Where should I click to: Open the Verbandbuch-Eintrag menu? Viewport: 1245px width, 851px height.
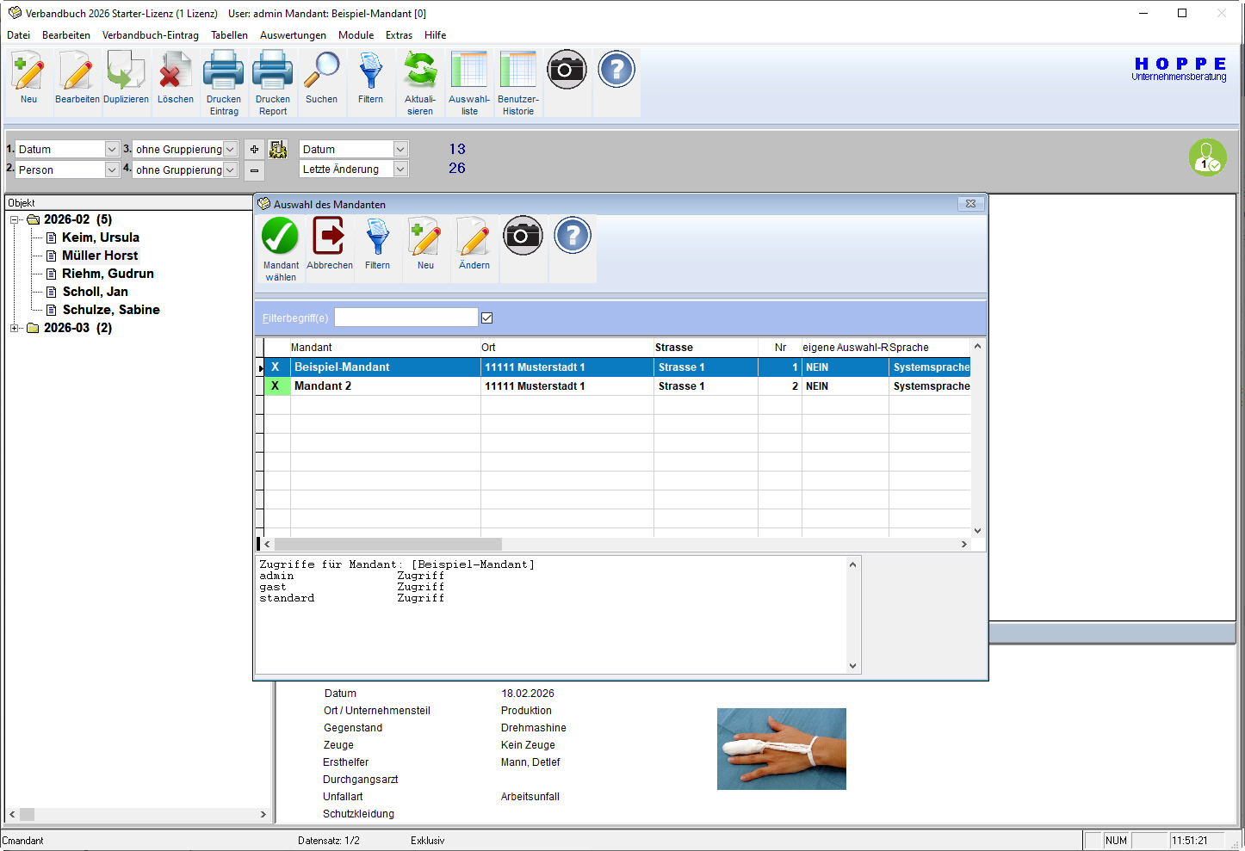150,35
